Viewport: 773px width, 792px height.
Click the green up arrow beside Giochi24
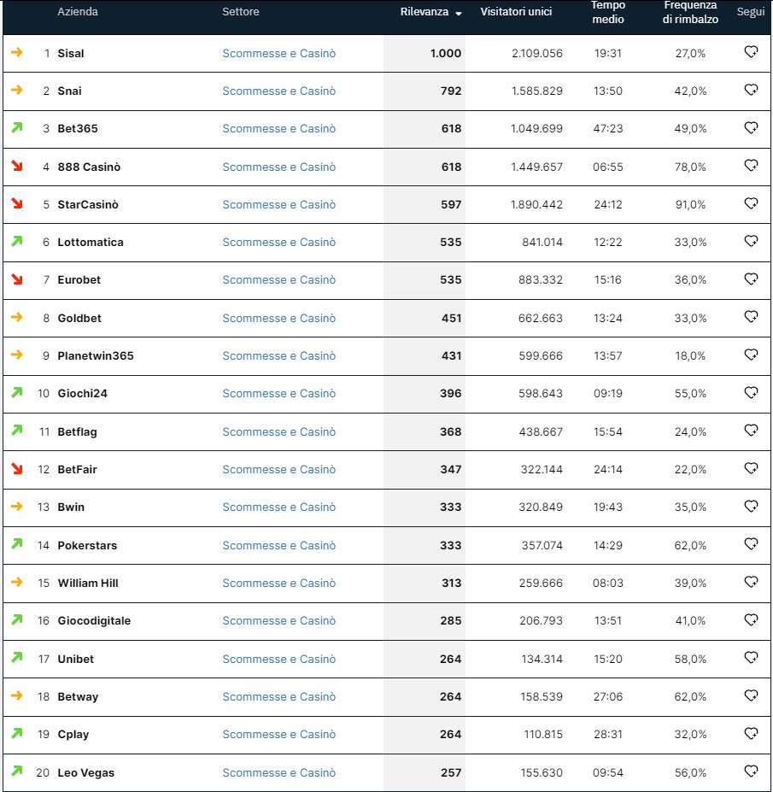[17, 392]
